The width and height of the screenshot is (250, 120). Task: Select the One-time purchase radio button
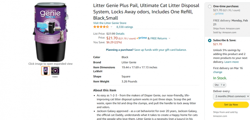(210, 6)
